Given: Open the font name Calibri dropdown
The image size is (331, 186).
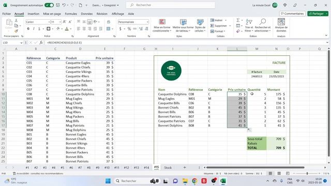Looking at the screenshot, I should point(49,22).
